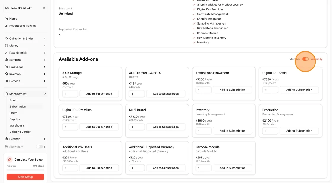Add Barcode Module to subscription
332x183 pixels.
[x=232, y=168]
